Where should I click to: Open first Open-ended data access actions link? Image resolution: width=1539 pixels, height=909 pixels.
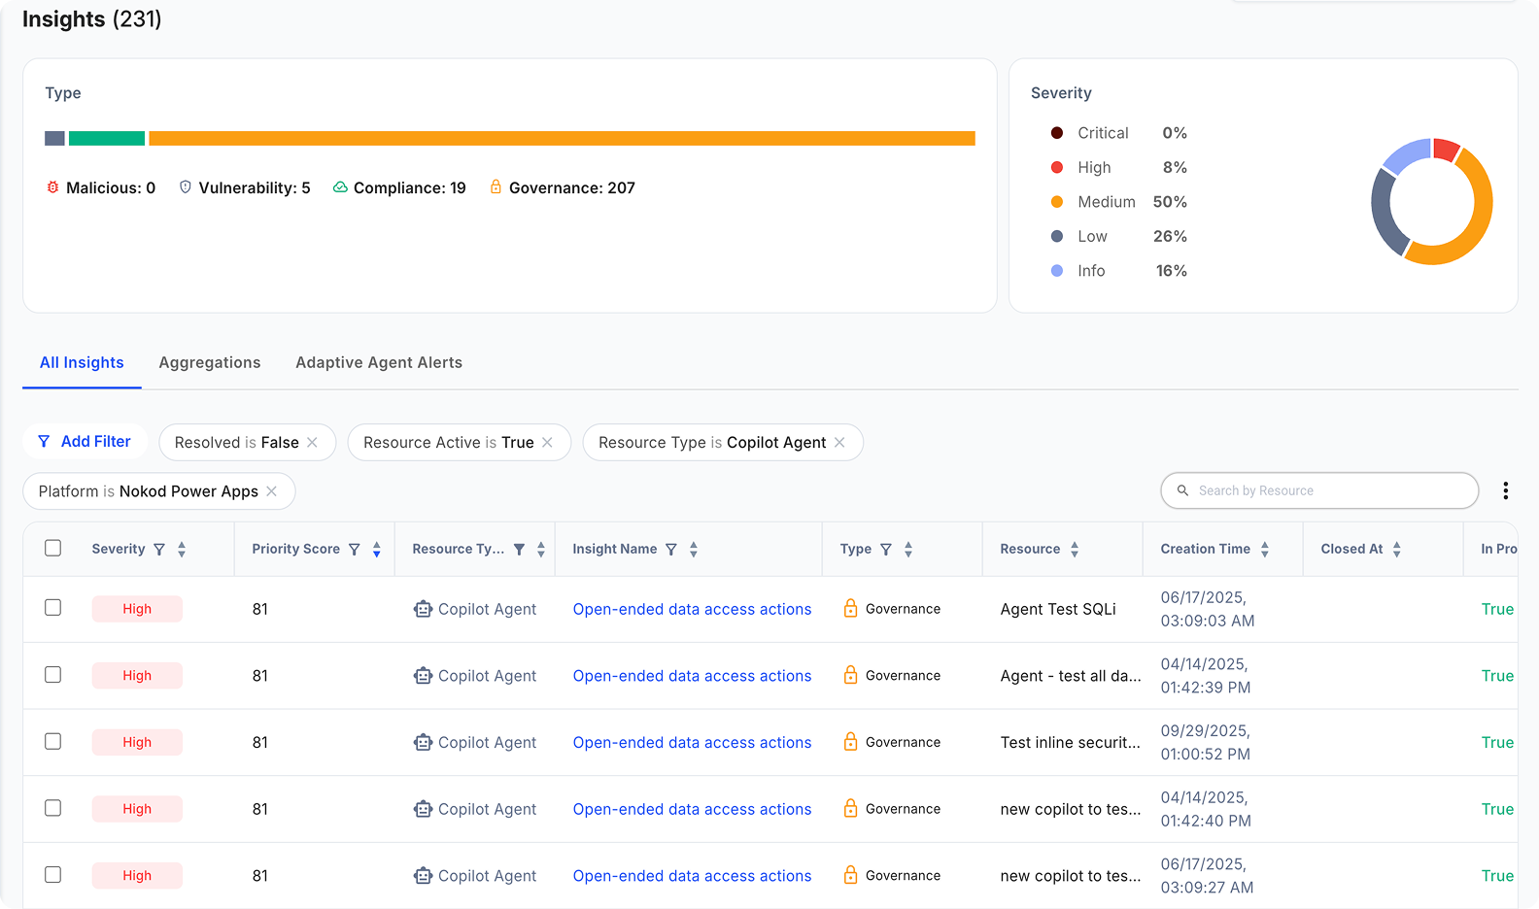click(x=692, y=609)
